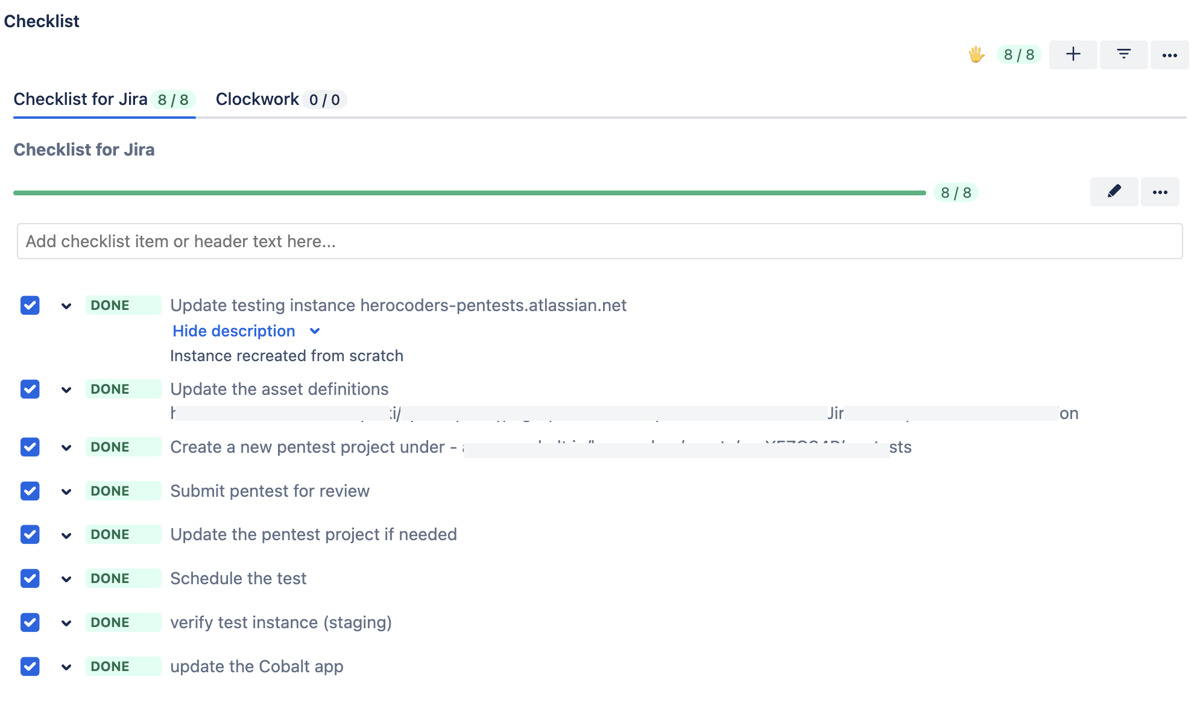Open the add checklist menu via plus icon
The width and height of the screenshot is (1200, 703).
pyautogui.click(x=1073, y=54)
